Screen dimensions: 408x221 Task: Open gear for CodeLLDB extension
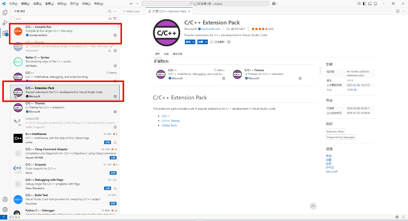(115, 127)
